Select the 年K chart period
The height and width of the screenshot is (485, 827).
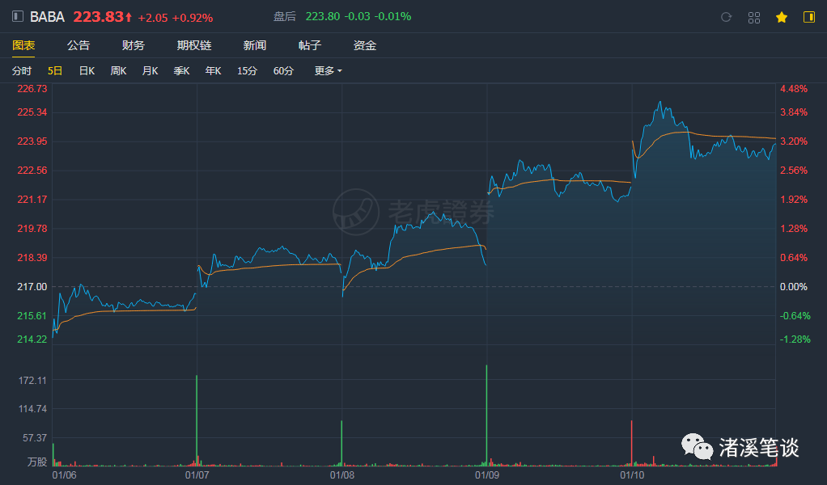(213, 70)
